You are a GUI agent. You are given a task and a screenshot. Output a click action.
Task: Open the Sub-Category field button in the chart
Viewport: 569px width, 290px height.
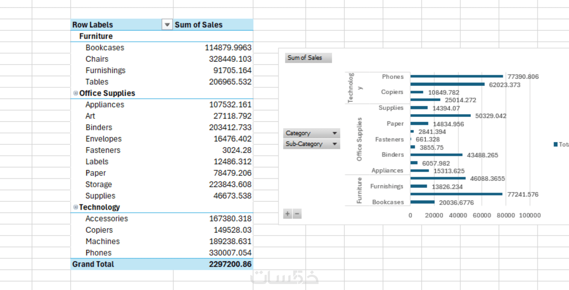(311, 144)
